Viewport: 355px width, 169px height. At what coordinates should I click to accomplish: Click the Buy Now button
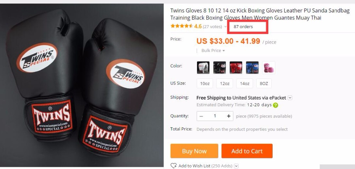coord(194,151)
